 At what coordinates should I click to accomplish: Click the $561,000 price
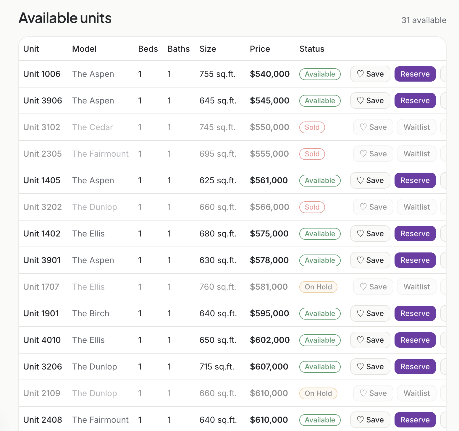pos(269,180)
